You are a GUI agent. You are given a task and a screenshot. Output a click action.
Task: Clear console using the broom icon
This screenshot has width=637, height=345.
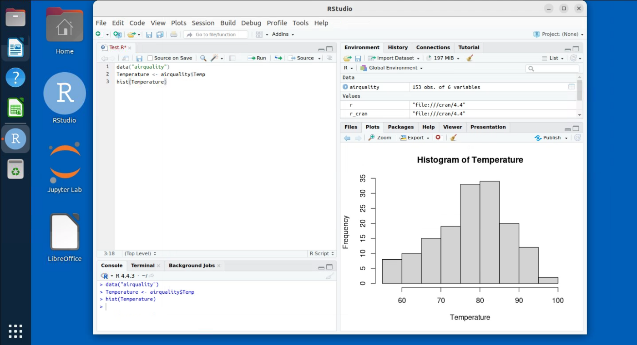coord(330,276)
